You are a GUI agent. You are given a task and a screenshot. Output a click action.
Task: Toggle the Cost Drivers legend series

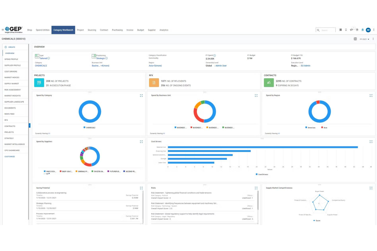(x=262, y=174)
